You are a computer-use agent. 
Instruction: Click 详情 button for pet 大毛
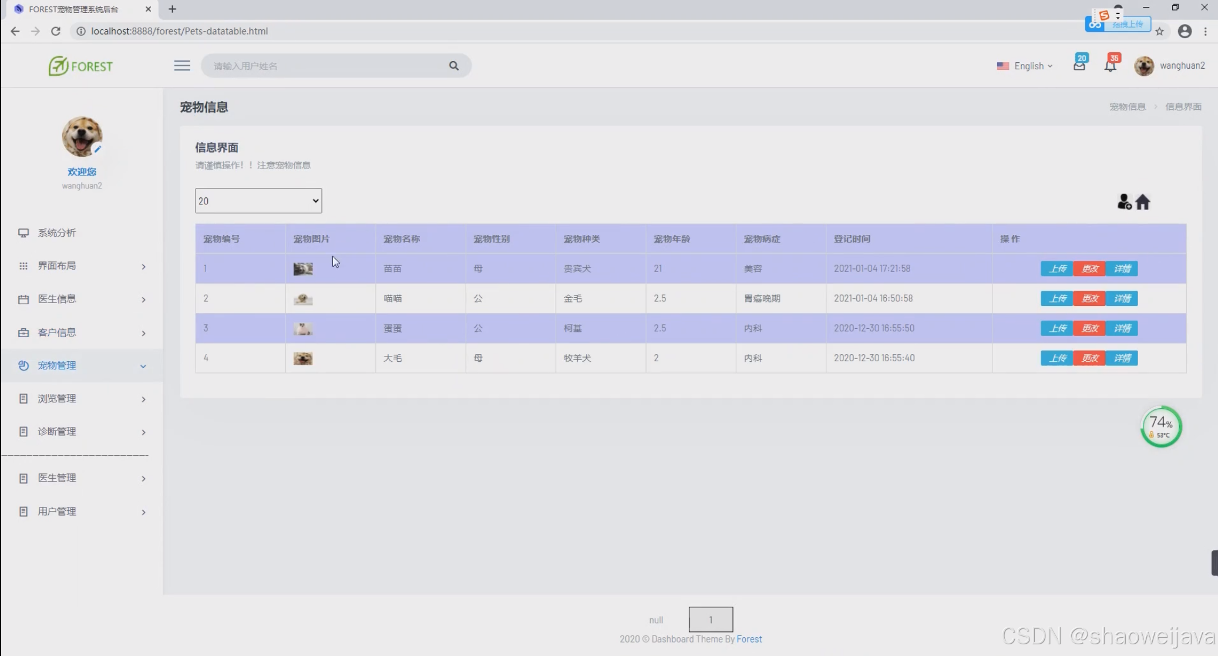pos(1122,358)
